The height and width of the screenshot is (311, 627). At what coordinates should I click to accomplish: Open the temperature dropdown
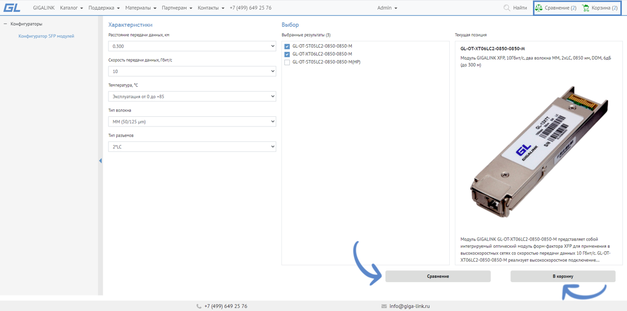point(192,97)
